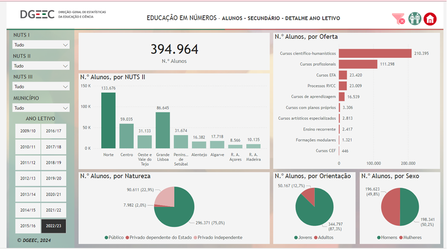447x249 pixels.
Task: Expand the NUTS II dropdown
Action: tap(41, 66)
